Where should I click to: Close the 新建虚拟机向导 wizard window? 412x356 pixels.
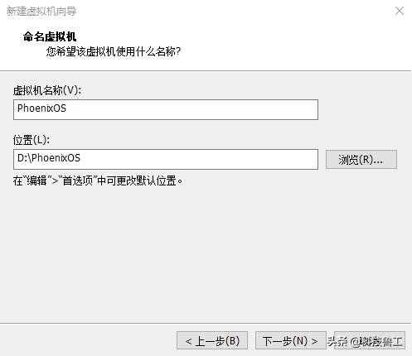click(x=400, y=11)
